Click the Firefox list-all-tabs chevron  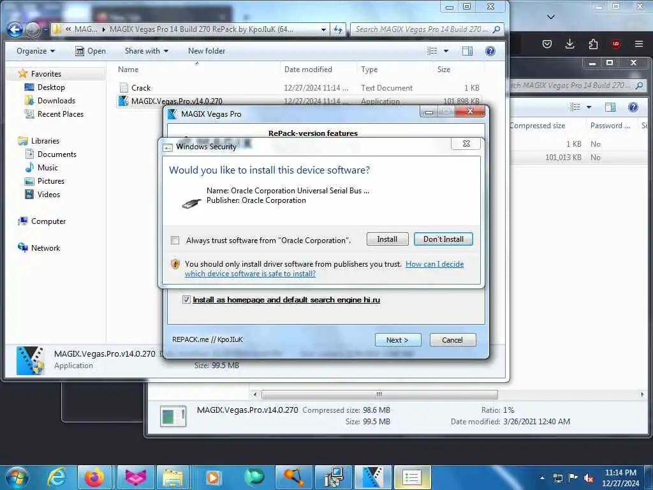pos(550,17)
